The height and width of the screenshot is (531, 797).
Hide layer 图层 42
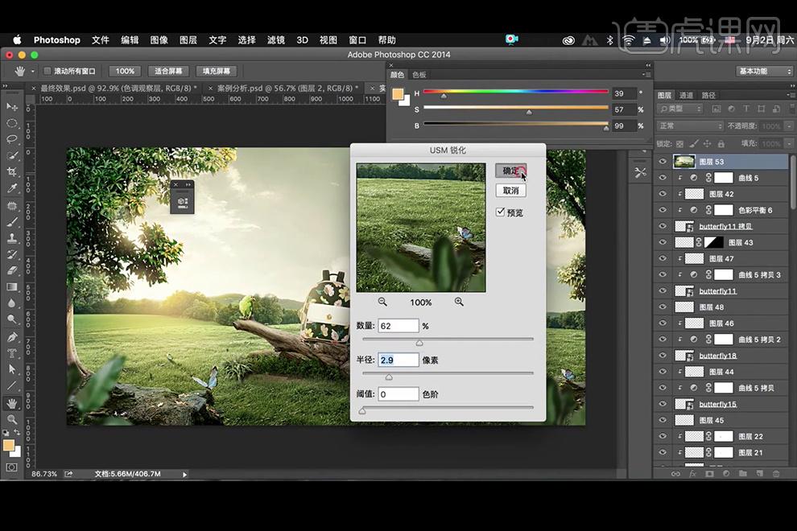663,194
